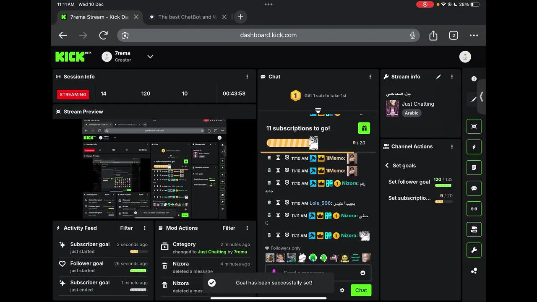Open the Mod Actions Filter dropdown
The height and width of the screenshot is (302, 537).
tap(229, 228)
